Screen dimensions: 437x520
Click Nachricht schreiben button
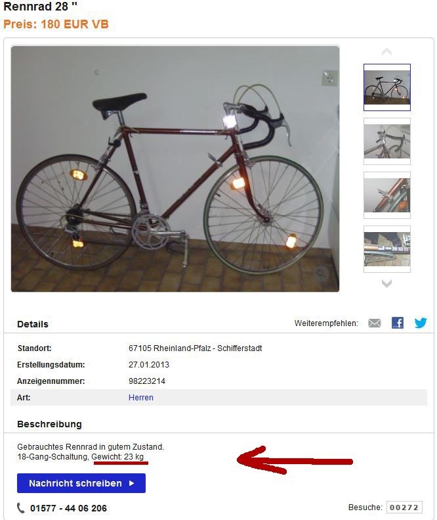click(81, 483)
